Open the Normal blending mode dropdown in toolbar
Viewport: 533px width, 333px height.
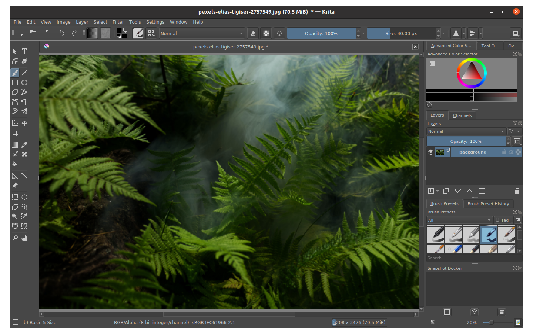202,33
